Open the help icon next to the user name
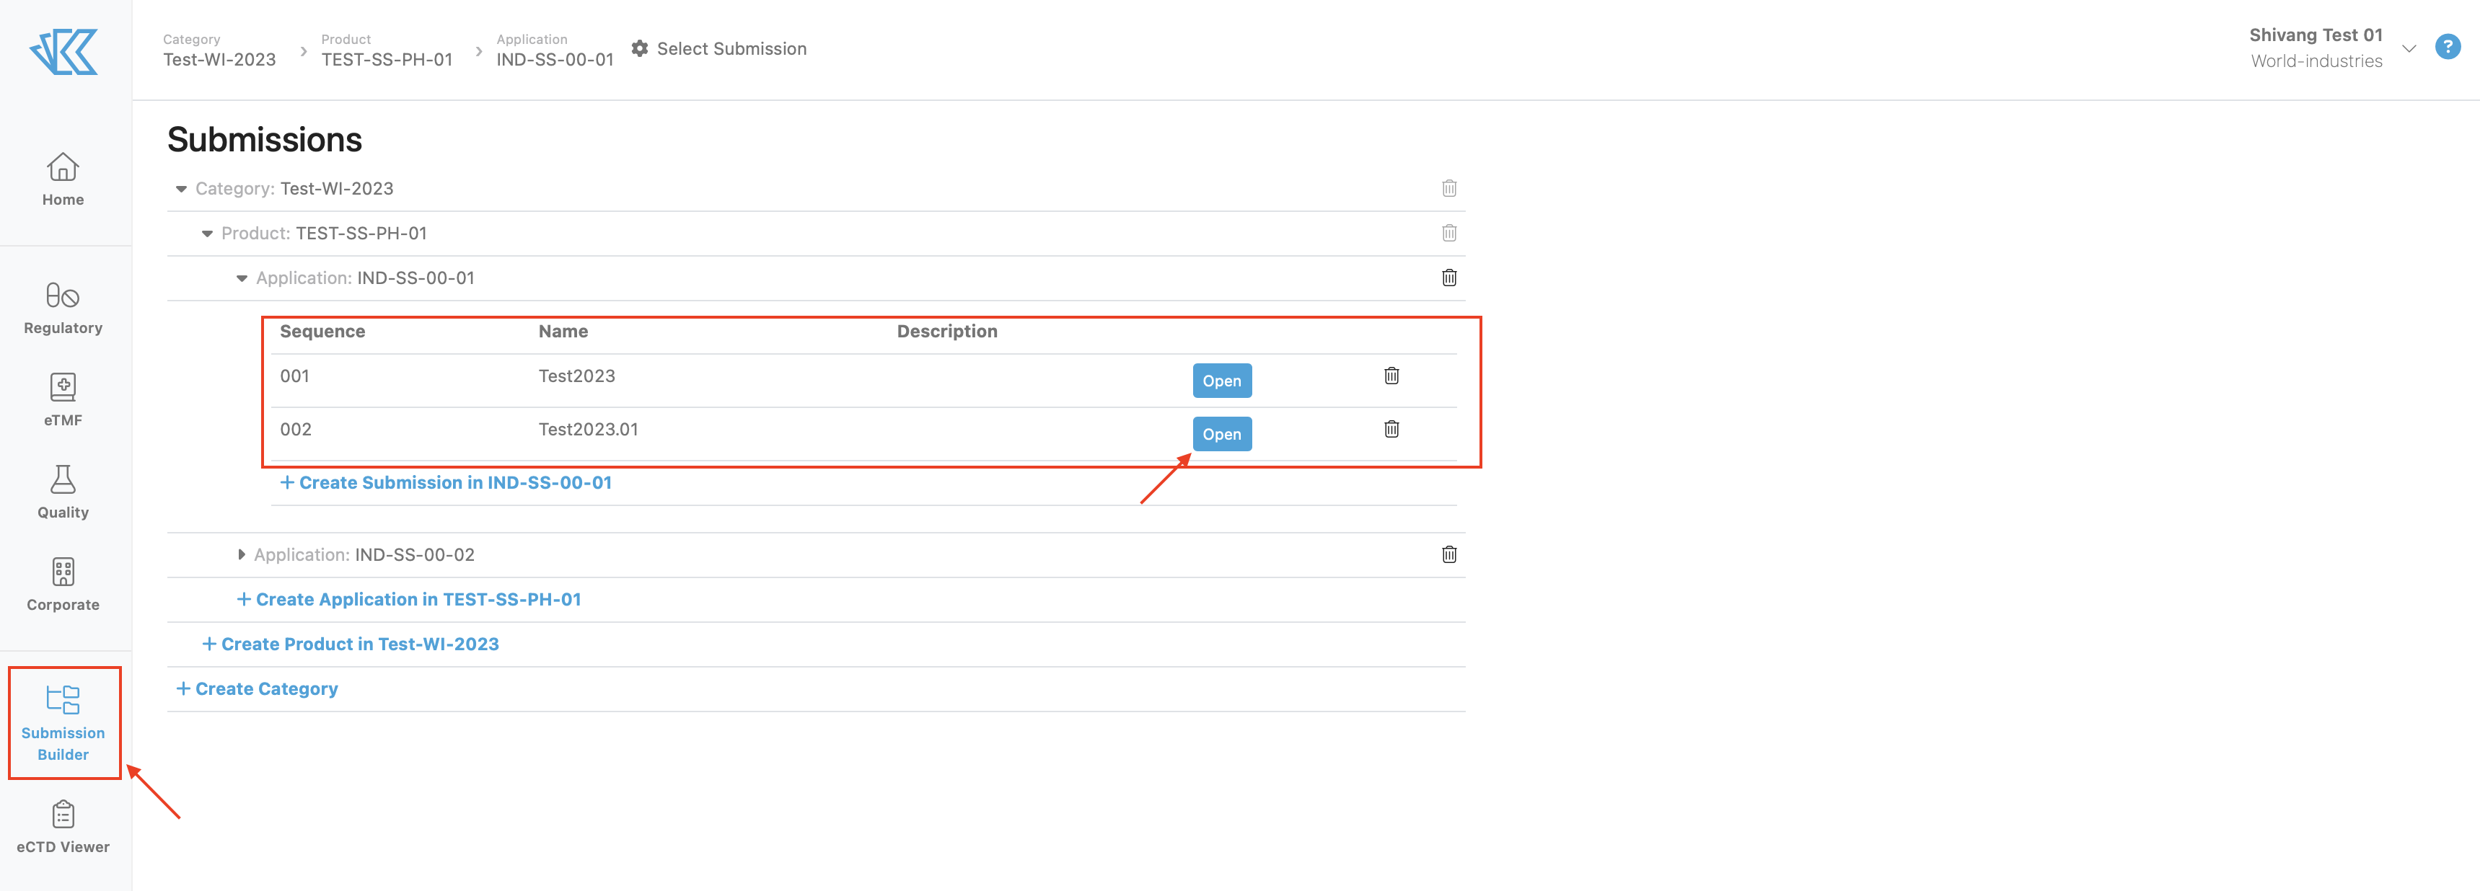The width and height of the screenshot is (2480, 891). 2448,46
